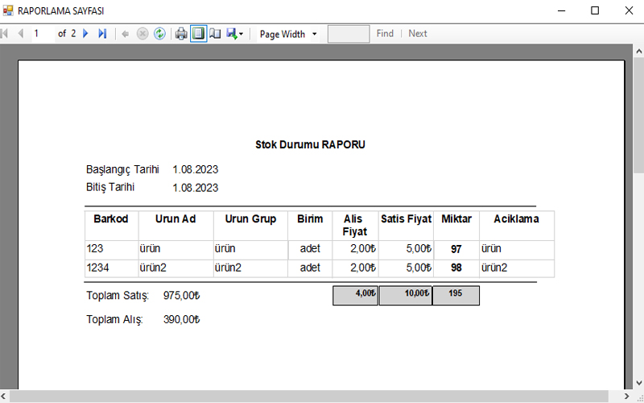The height and width of the screenshot is (403, 644).
Task: Stop report rendering
Action: 142,34
